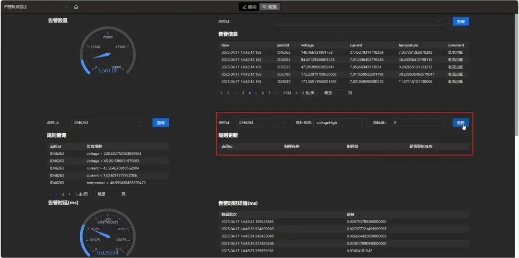
Task: Click the time column header in 告警信息
Action: coord(225,45)
